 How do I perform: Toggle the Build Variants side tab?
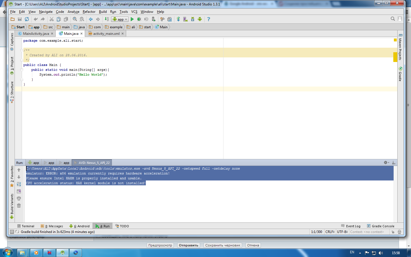[x=12, y=206]
